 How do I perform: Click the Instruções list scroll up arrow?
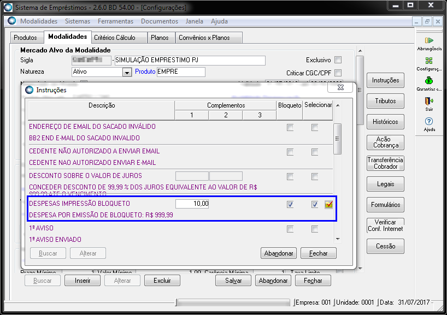[x=338, y=105]
